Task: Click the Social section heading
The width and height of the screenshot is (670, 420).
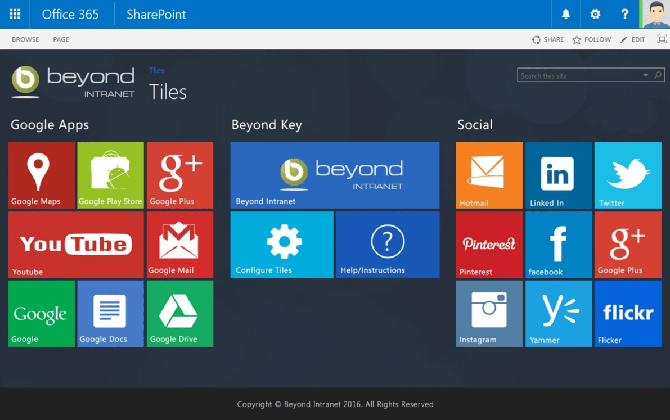Action: point(475,125)
